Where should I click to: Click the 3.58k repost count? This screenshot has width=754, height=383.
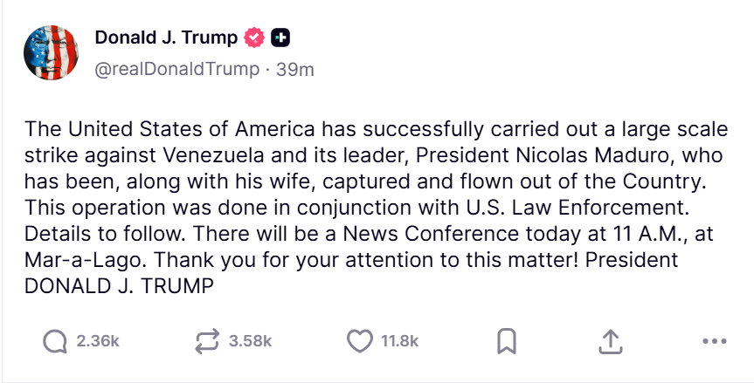tap(250, 341)
